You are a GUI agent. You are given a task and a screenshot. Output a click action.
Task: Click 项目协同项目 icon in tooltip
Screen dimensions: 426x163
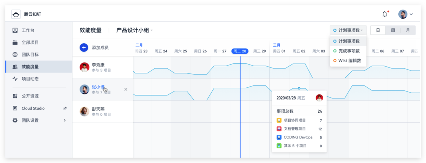(279, 120)
